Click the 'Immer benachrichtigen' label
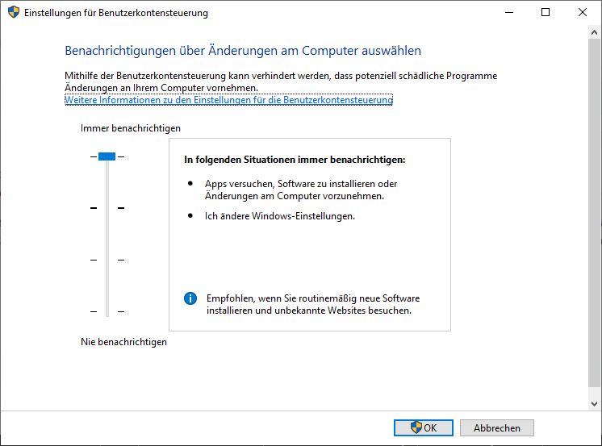Viewport: 602px width, 446px height. (x=131, y=128)
